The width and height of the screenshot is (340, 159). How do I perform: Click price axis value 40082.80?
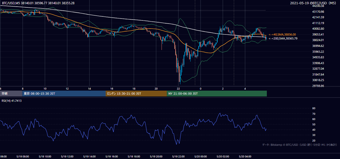(318, 29)
